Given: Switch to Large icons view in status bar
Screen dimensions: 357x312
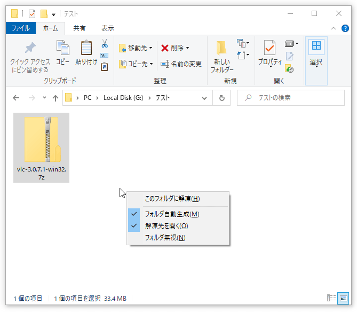Looking at the screenshot, I should pos(343,298).
